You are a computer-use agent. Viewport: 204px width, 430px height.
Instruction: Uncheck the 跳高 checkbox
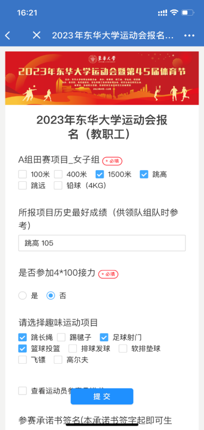144,174
